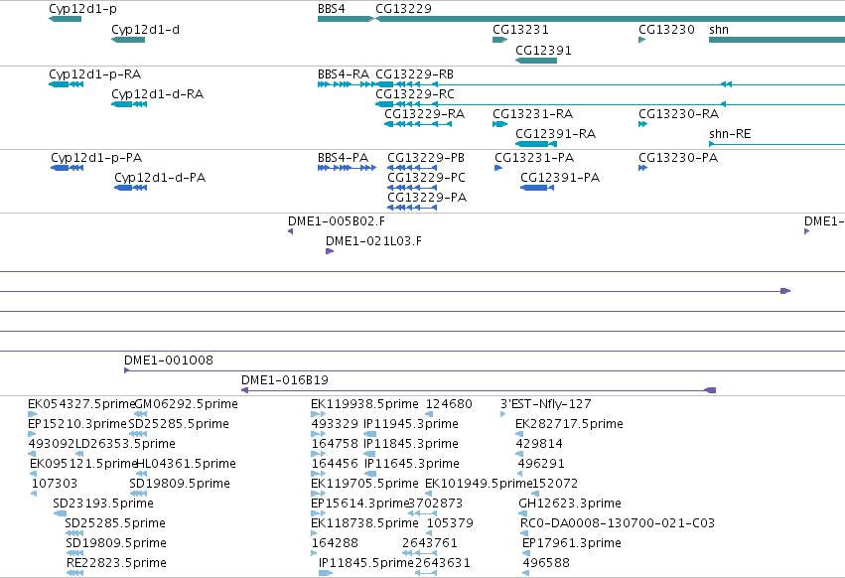Click RC0-DA0008-130700-021-C03 feature

[x=524, y=533]
